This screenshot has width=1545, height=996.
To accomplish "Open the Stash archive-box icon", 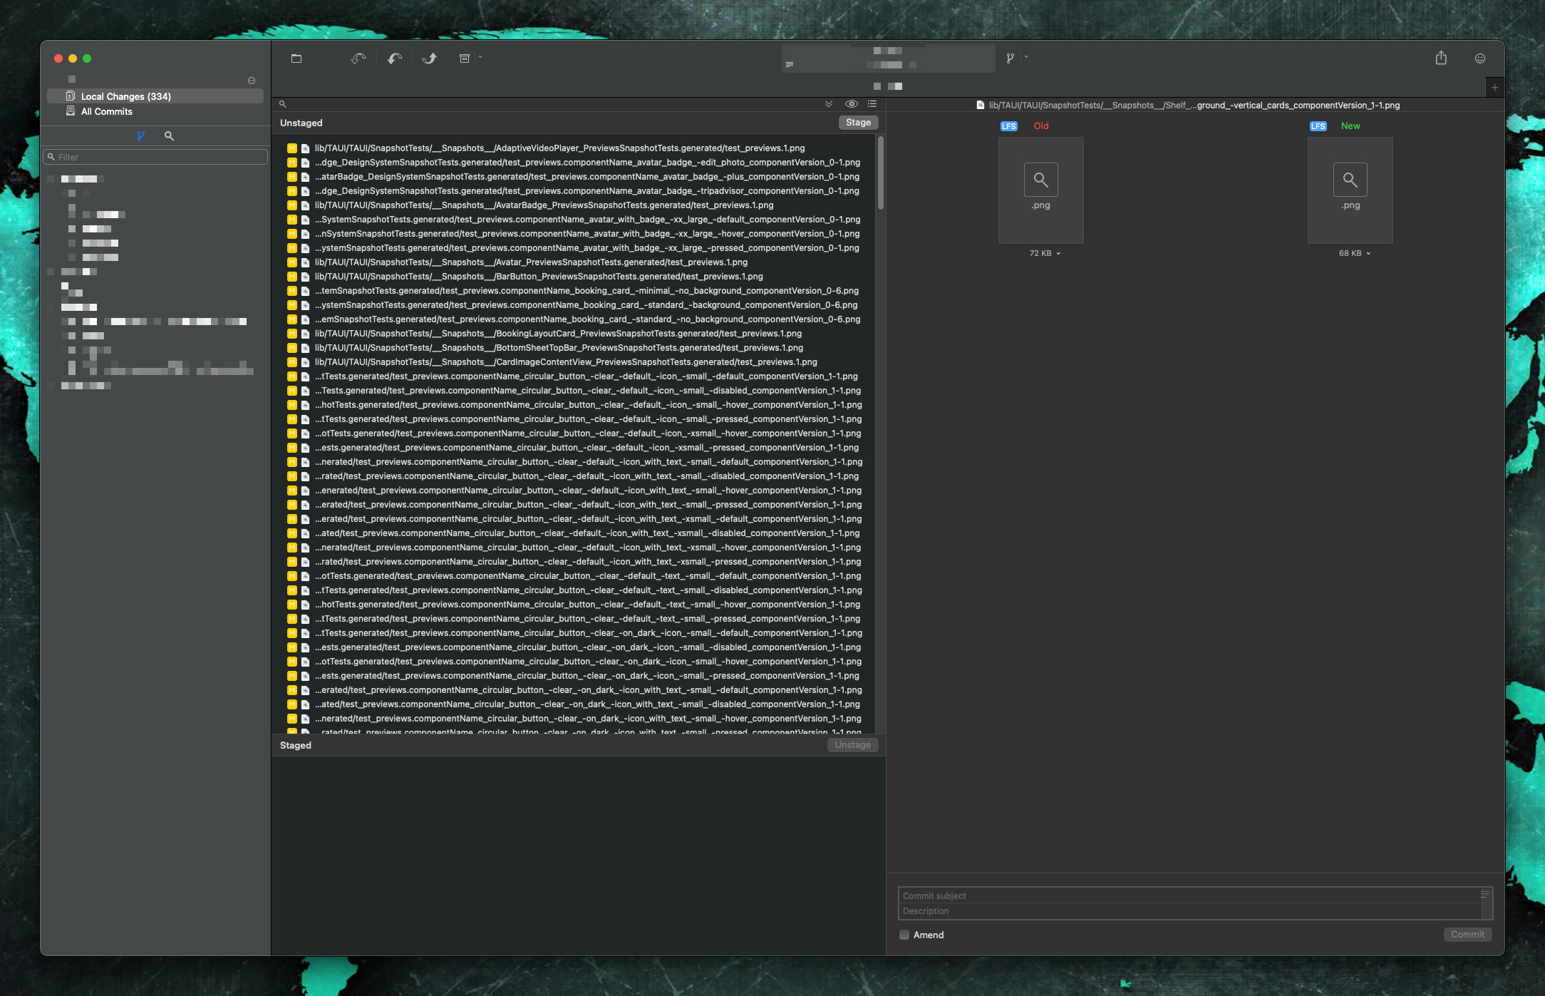I will point(464,58).
